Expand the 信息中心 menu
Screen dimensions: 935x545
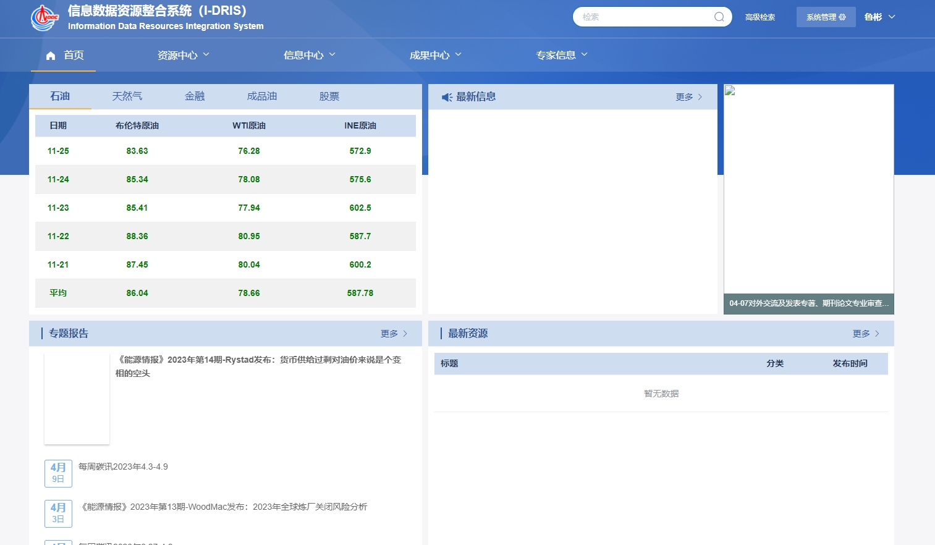(x=310, y=55)
